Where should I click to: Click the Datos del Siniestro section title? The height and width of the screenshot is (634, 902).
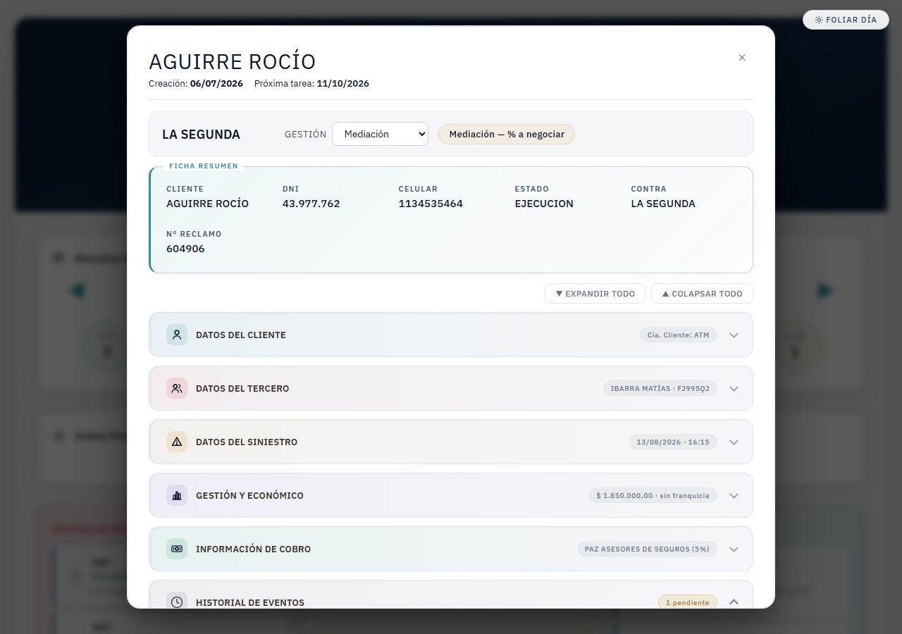pos(247,442)
